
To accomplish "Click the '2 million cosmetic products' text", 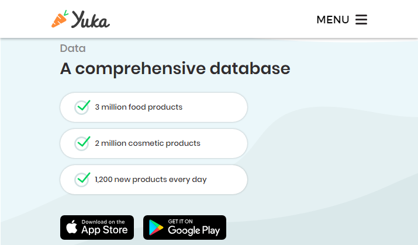I will (148, 143).
